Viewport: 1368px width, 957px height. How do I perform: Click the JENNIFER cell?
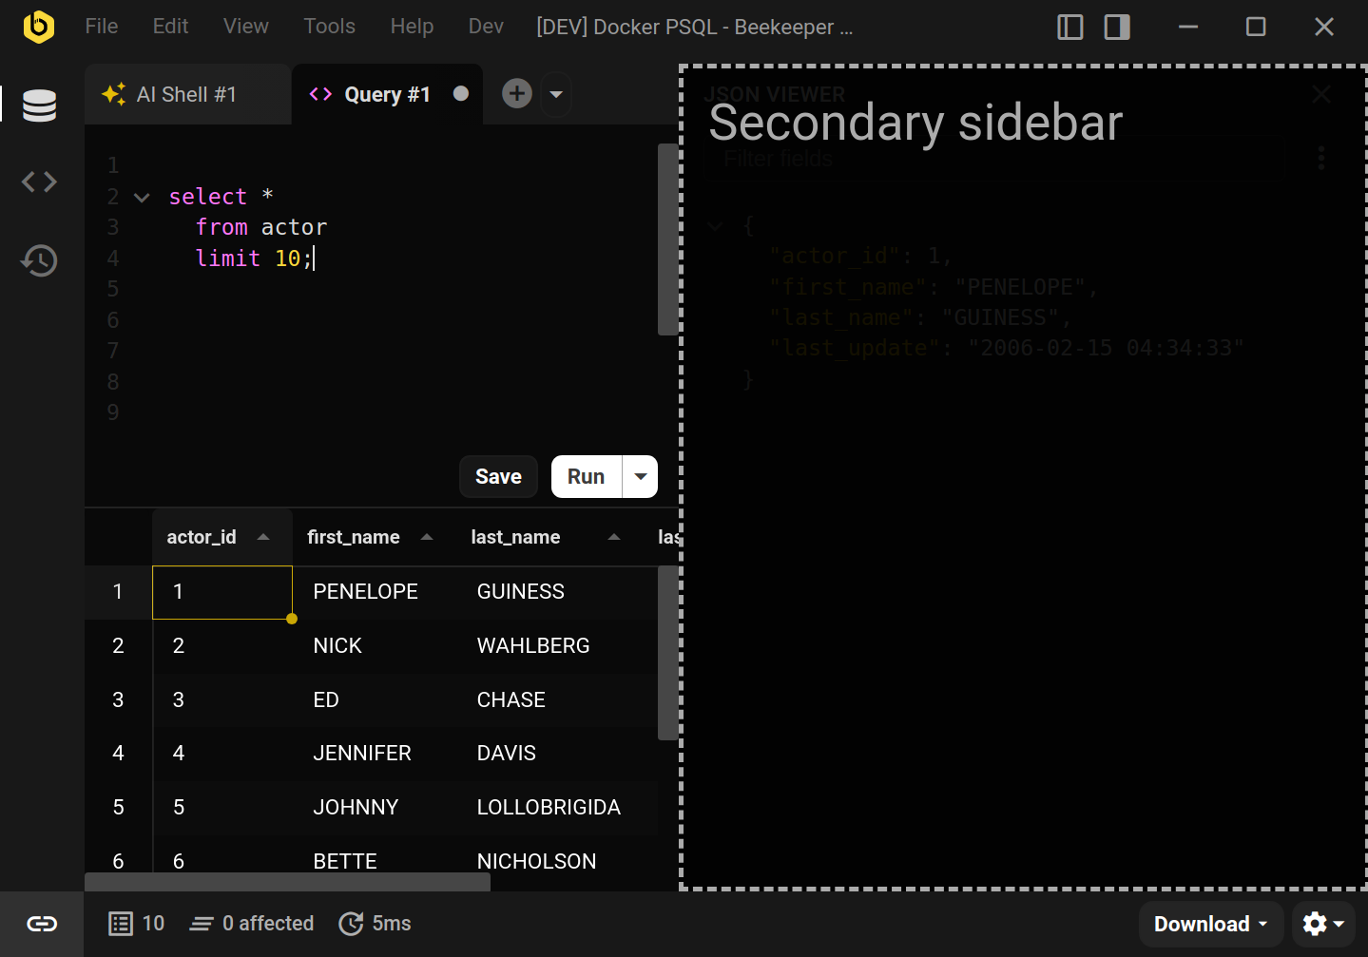374,754
